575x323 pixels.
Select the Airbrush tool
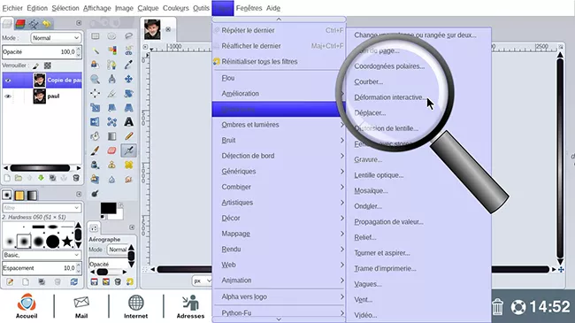(x=128, y=150)
